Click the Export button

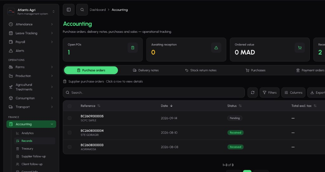[316, 93]
